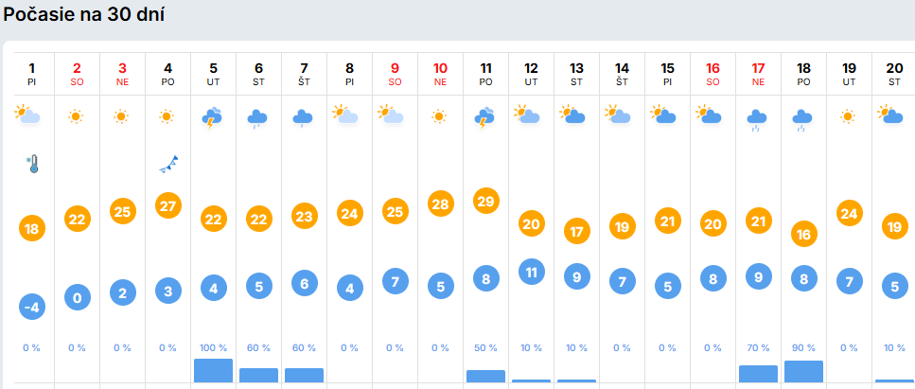Click the sunny icon for day 2
The width and height of the screenshot is (915, 389).
click(x=77, y=116)
